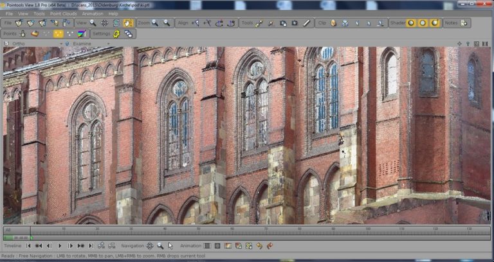Viewport: 494px width, 262px height.
Task: Click the first brush-like icon in Points group
Action: [23, 33]
